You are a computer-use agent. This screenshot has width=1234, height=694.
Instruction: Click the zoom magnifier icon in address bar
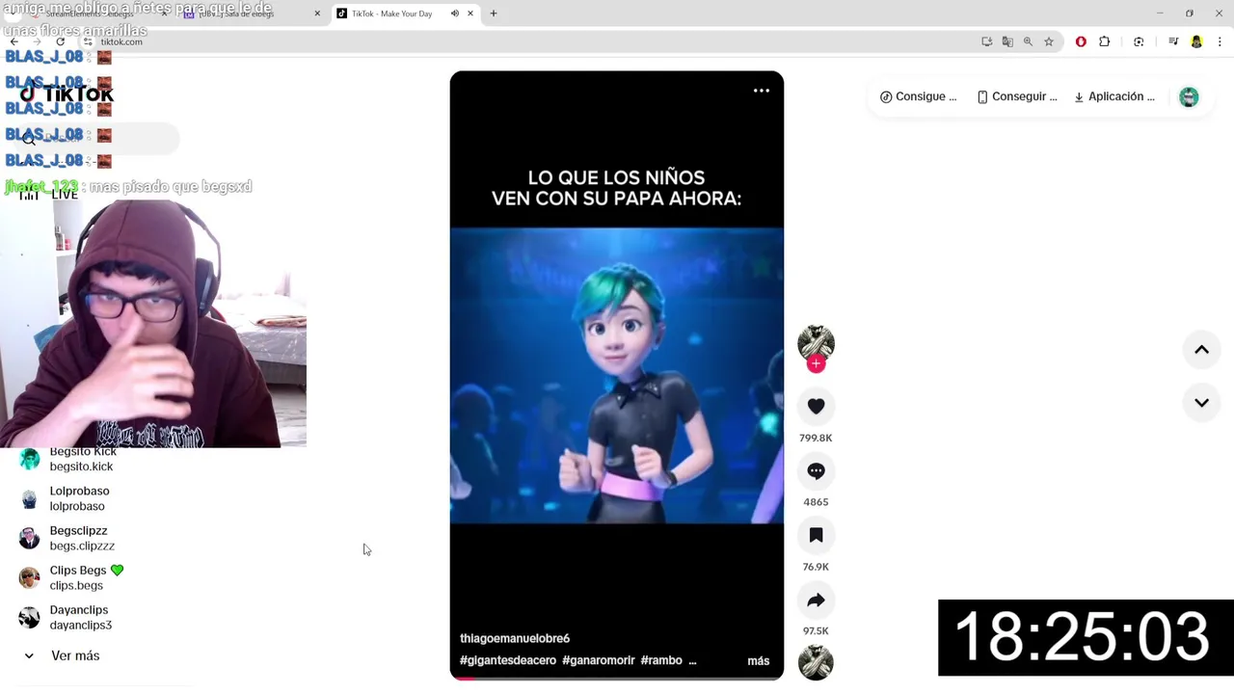[1028, 41]
